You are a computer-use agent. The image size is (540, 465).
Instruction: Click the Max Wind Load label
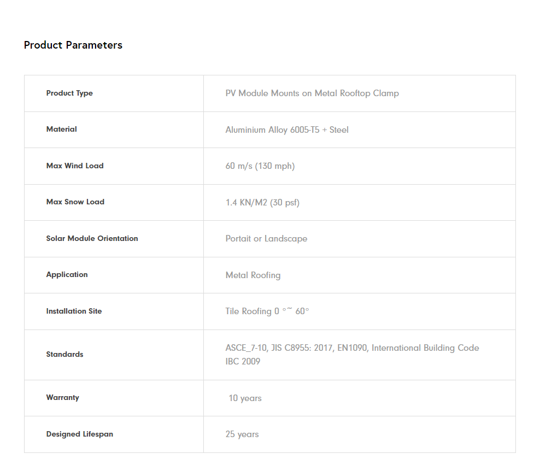75,166
